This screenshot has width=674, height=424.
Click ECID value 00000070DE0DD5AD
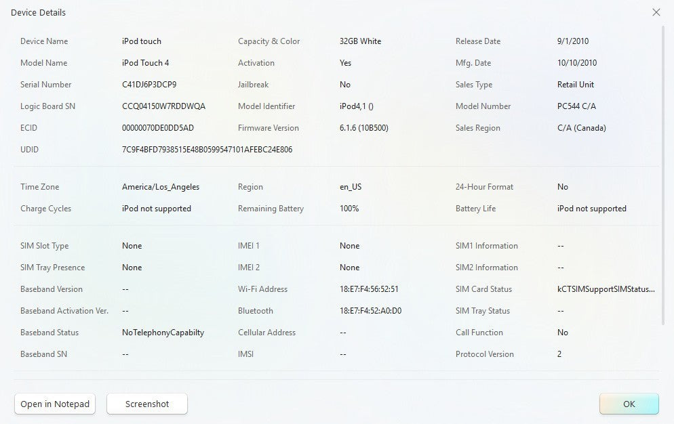click(158, 128)
